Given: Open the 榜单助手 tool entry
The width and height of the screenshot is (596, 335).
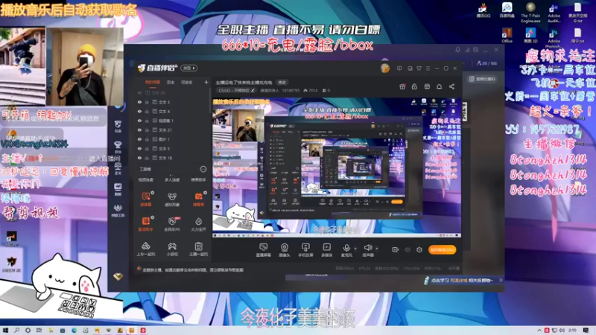Looking at the screenshot, I should click(198, 179).
